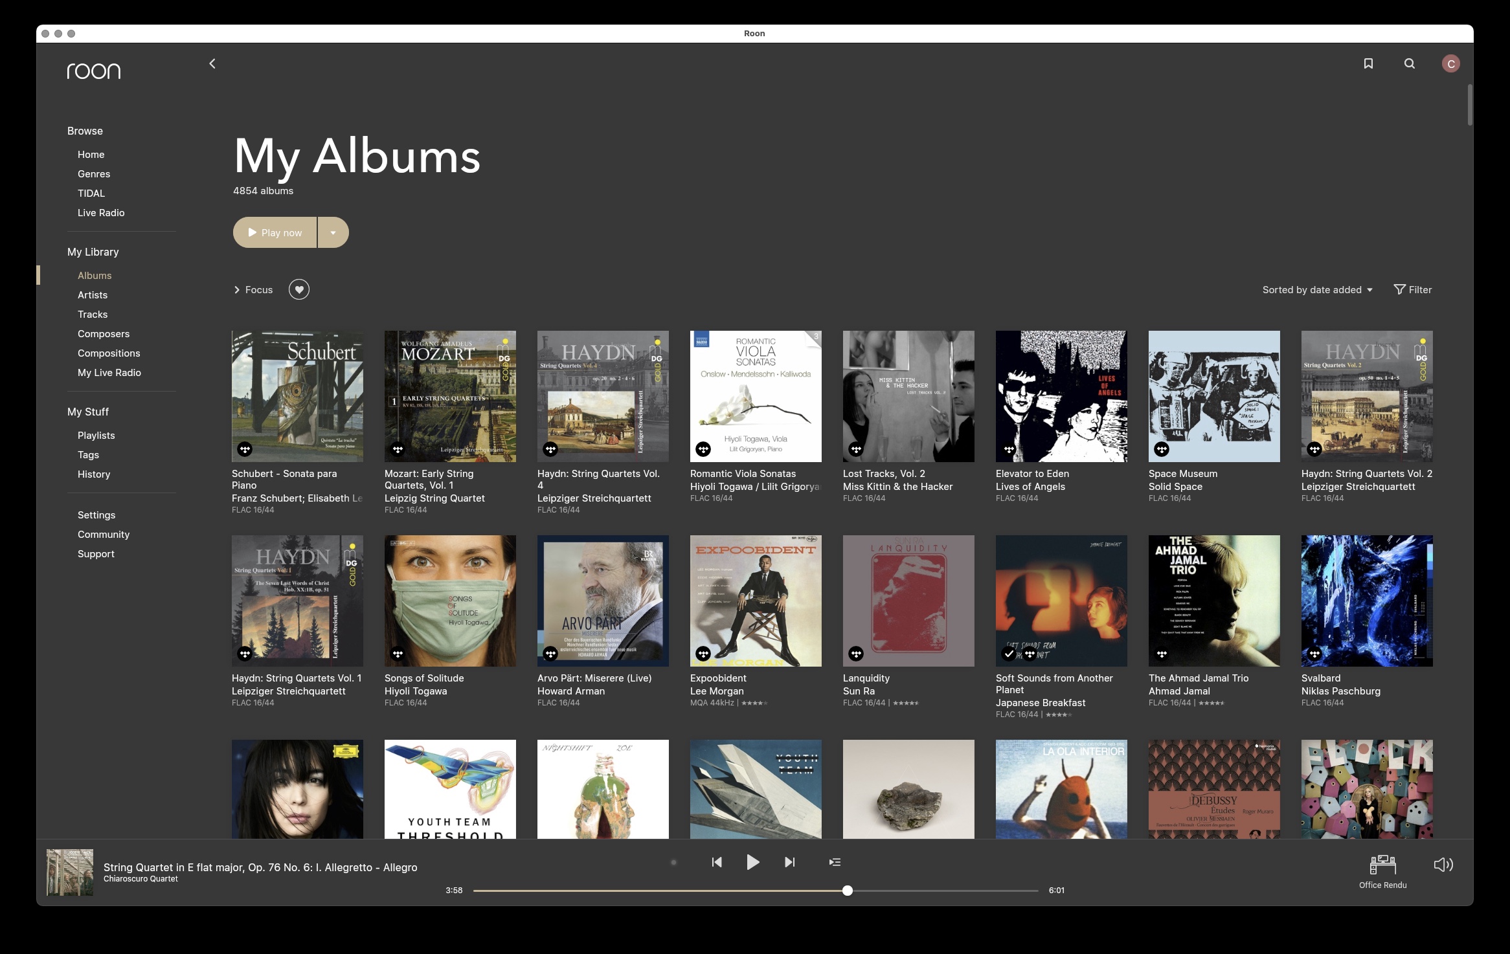1510x954 pixels.
Task: Click TIDAL badge on Svalbard cover
Action: point(1314,653)
